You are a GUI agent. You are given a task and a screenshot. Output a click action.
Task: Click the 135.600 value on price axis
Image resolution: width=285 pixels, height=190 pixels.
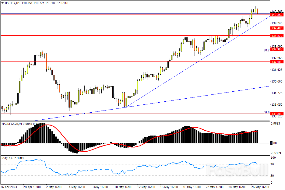click(x=277, y=81)
